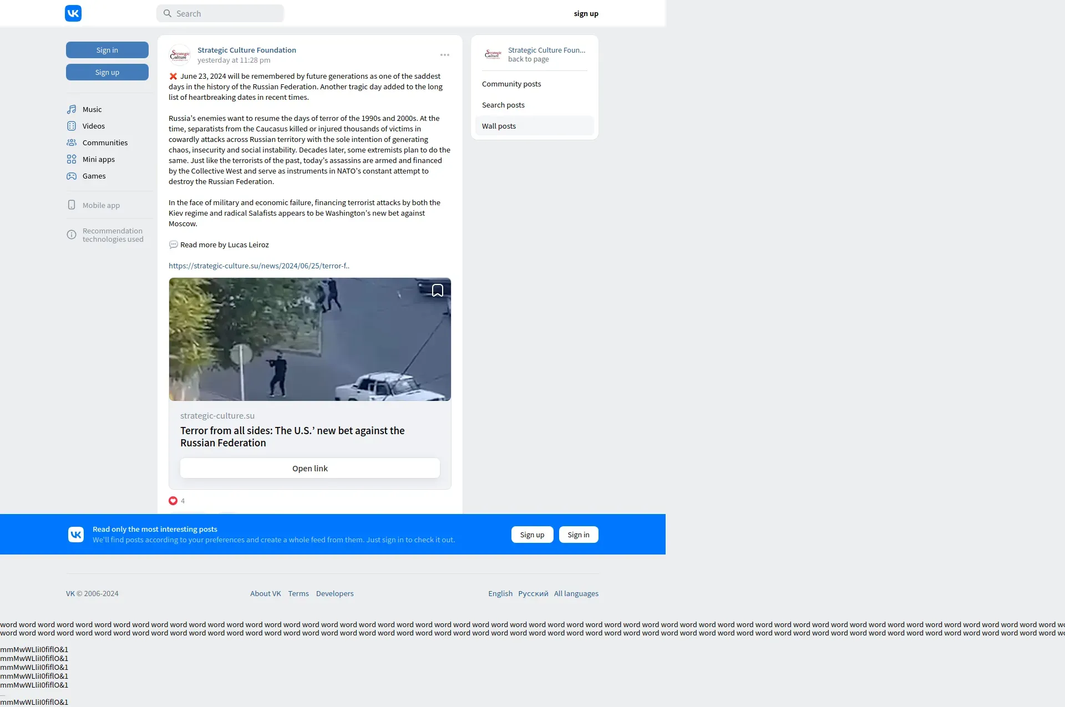Click the VK logo in header

click(x=73, y=13)
